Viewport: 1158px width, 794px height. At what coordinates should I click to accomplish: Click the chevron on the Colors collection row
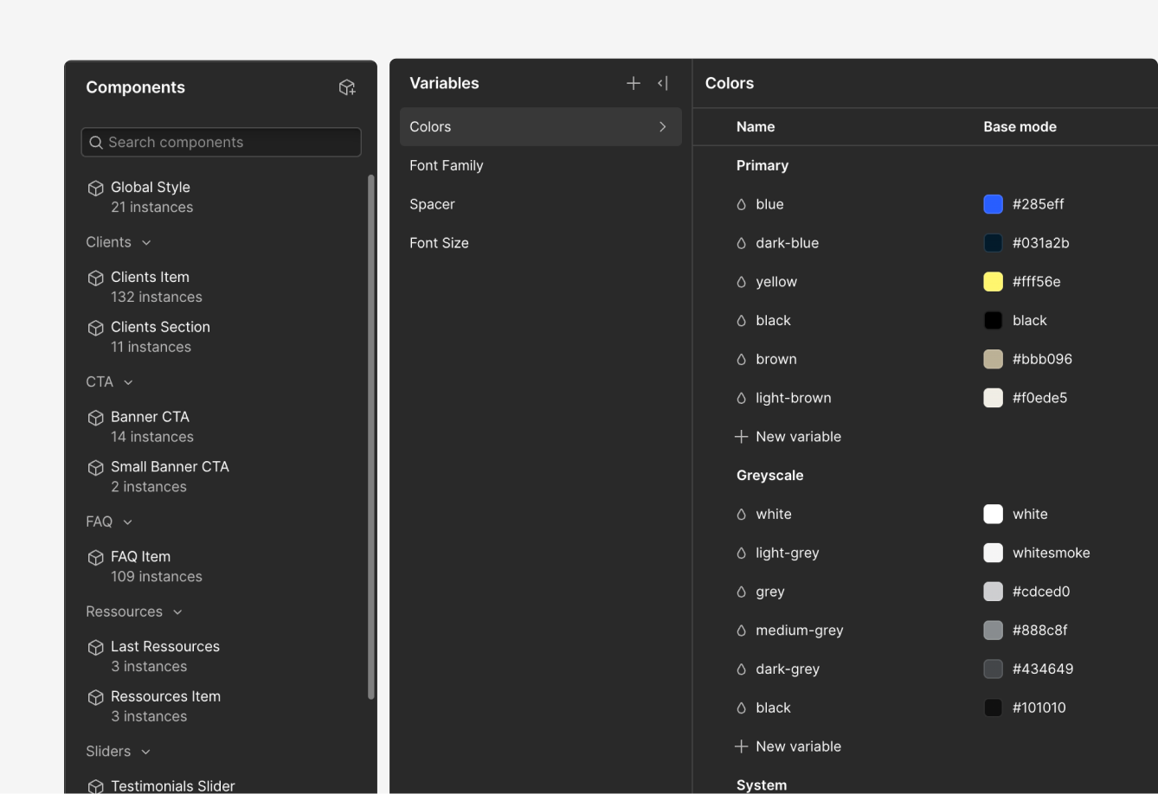coord(663,127)
